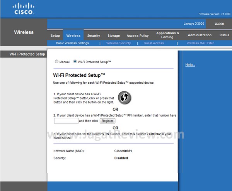Viewport: 232px width, 191px height.
Task: Open the Access Policy tab
Action: [138, 35]
